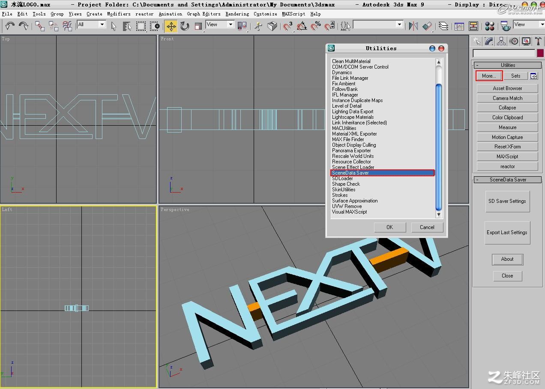The height and width of the screenshot is (389, 545).
Task: Switch to the Display panel tab
Action: pos(526,41)
